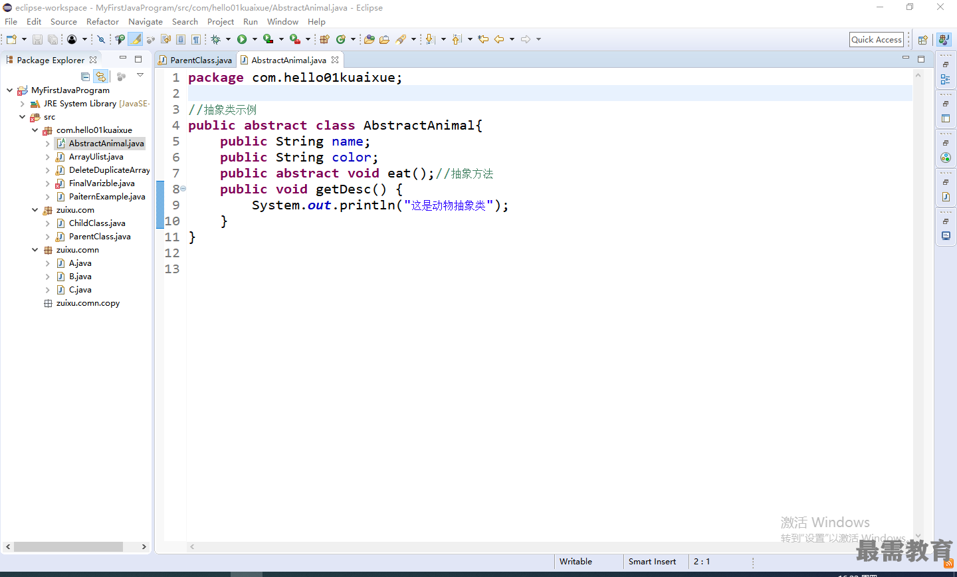The width and height of the screenshot is (957, 577).
Task: Click Package Explorer horizontal scrollbar thumb
Action: 68,546
